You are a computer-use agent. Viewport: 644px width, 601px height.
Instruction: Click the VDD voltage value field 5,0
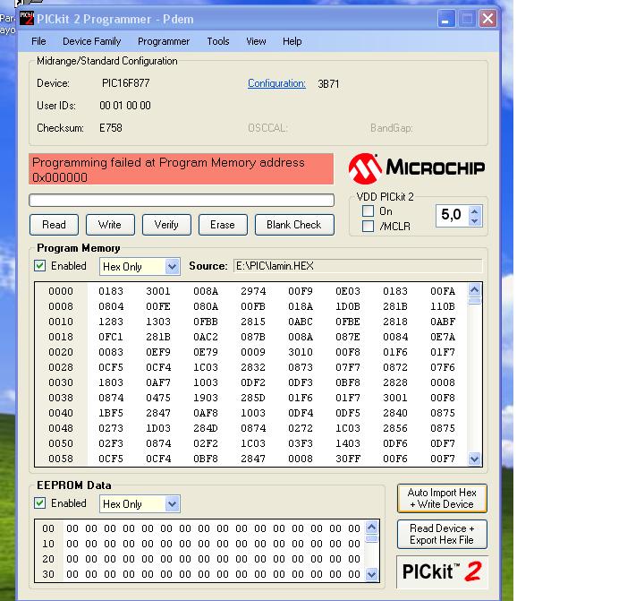point(452,214)
